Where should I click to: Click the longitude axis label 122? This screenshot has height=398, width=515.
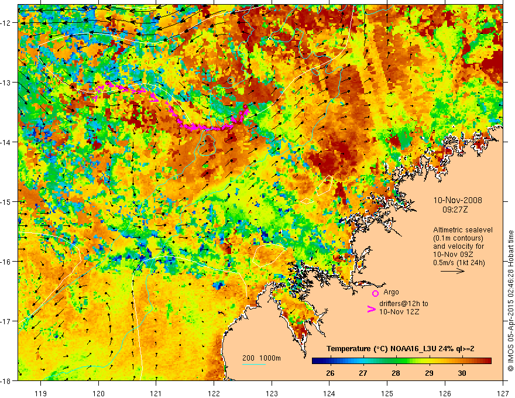214,393
